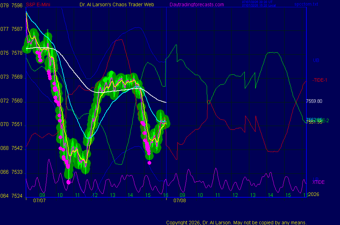Screen dimensions: 340x225
Task: Click the '077 7587' price axis label
Action: [11, 29]
